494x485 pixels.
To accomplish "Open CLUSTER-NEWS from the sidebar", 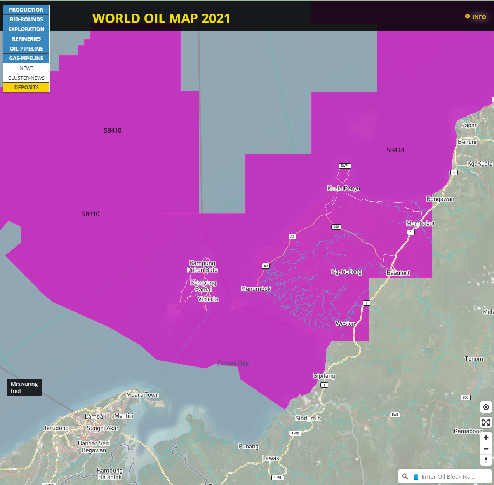I will 26,78.
